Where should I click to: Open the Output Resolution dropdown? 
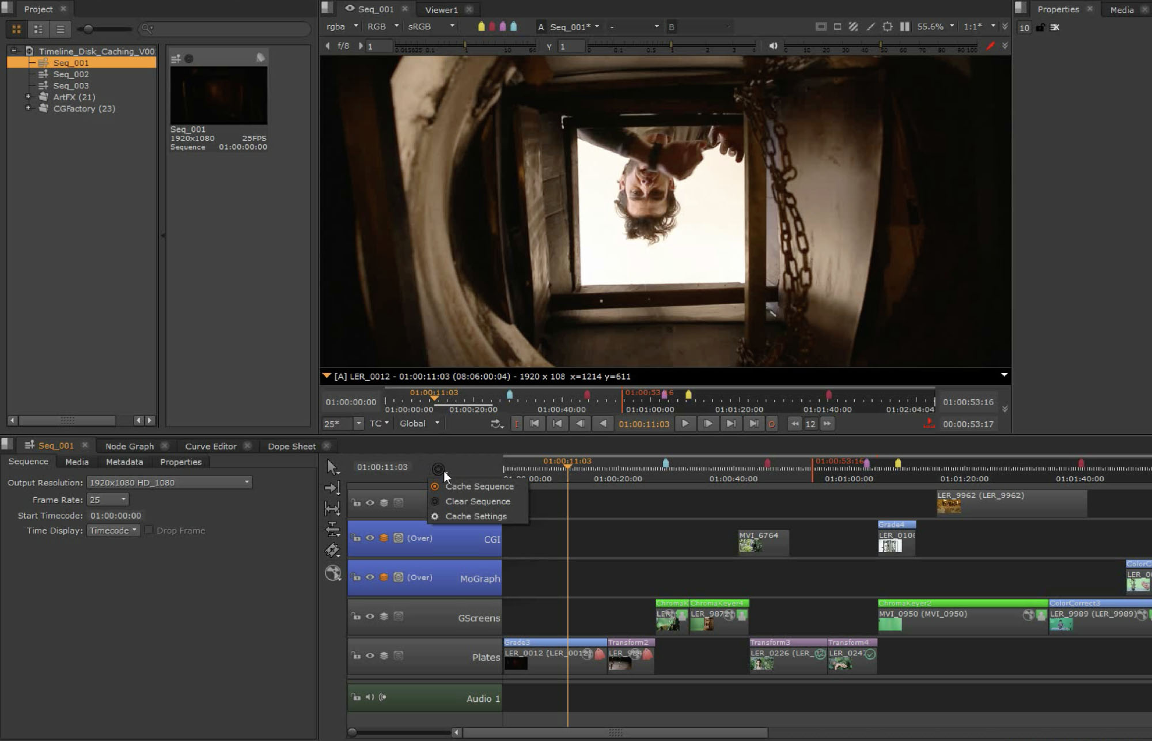[169, 483]
